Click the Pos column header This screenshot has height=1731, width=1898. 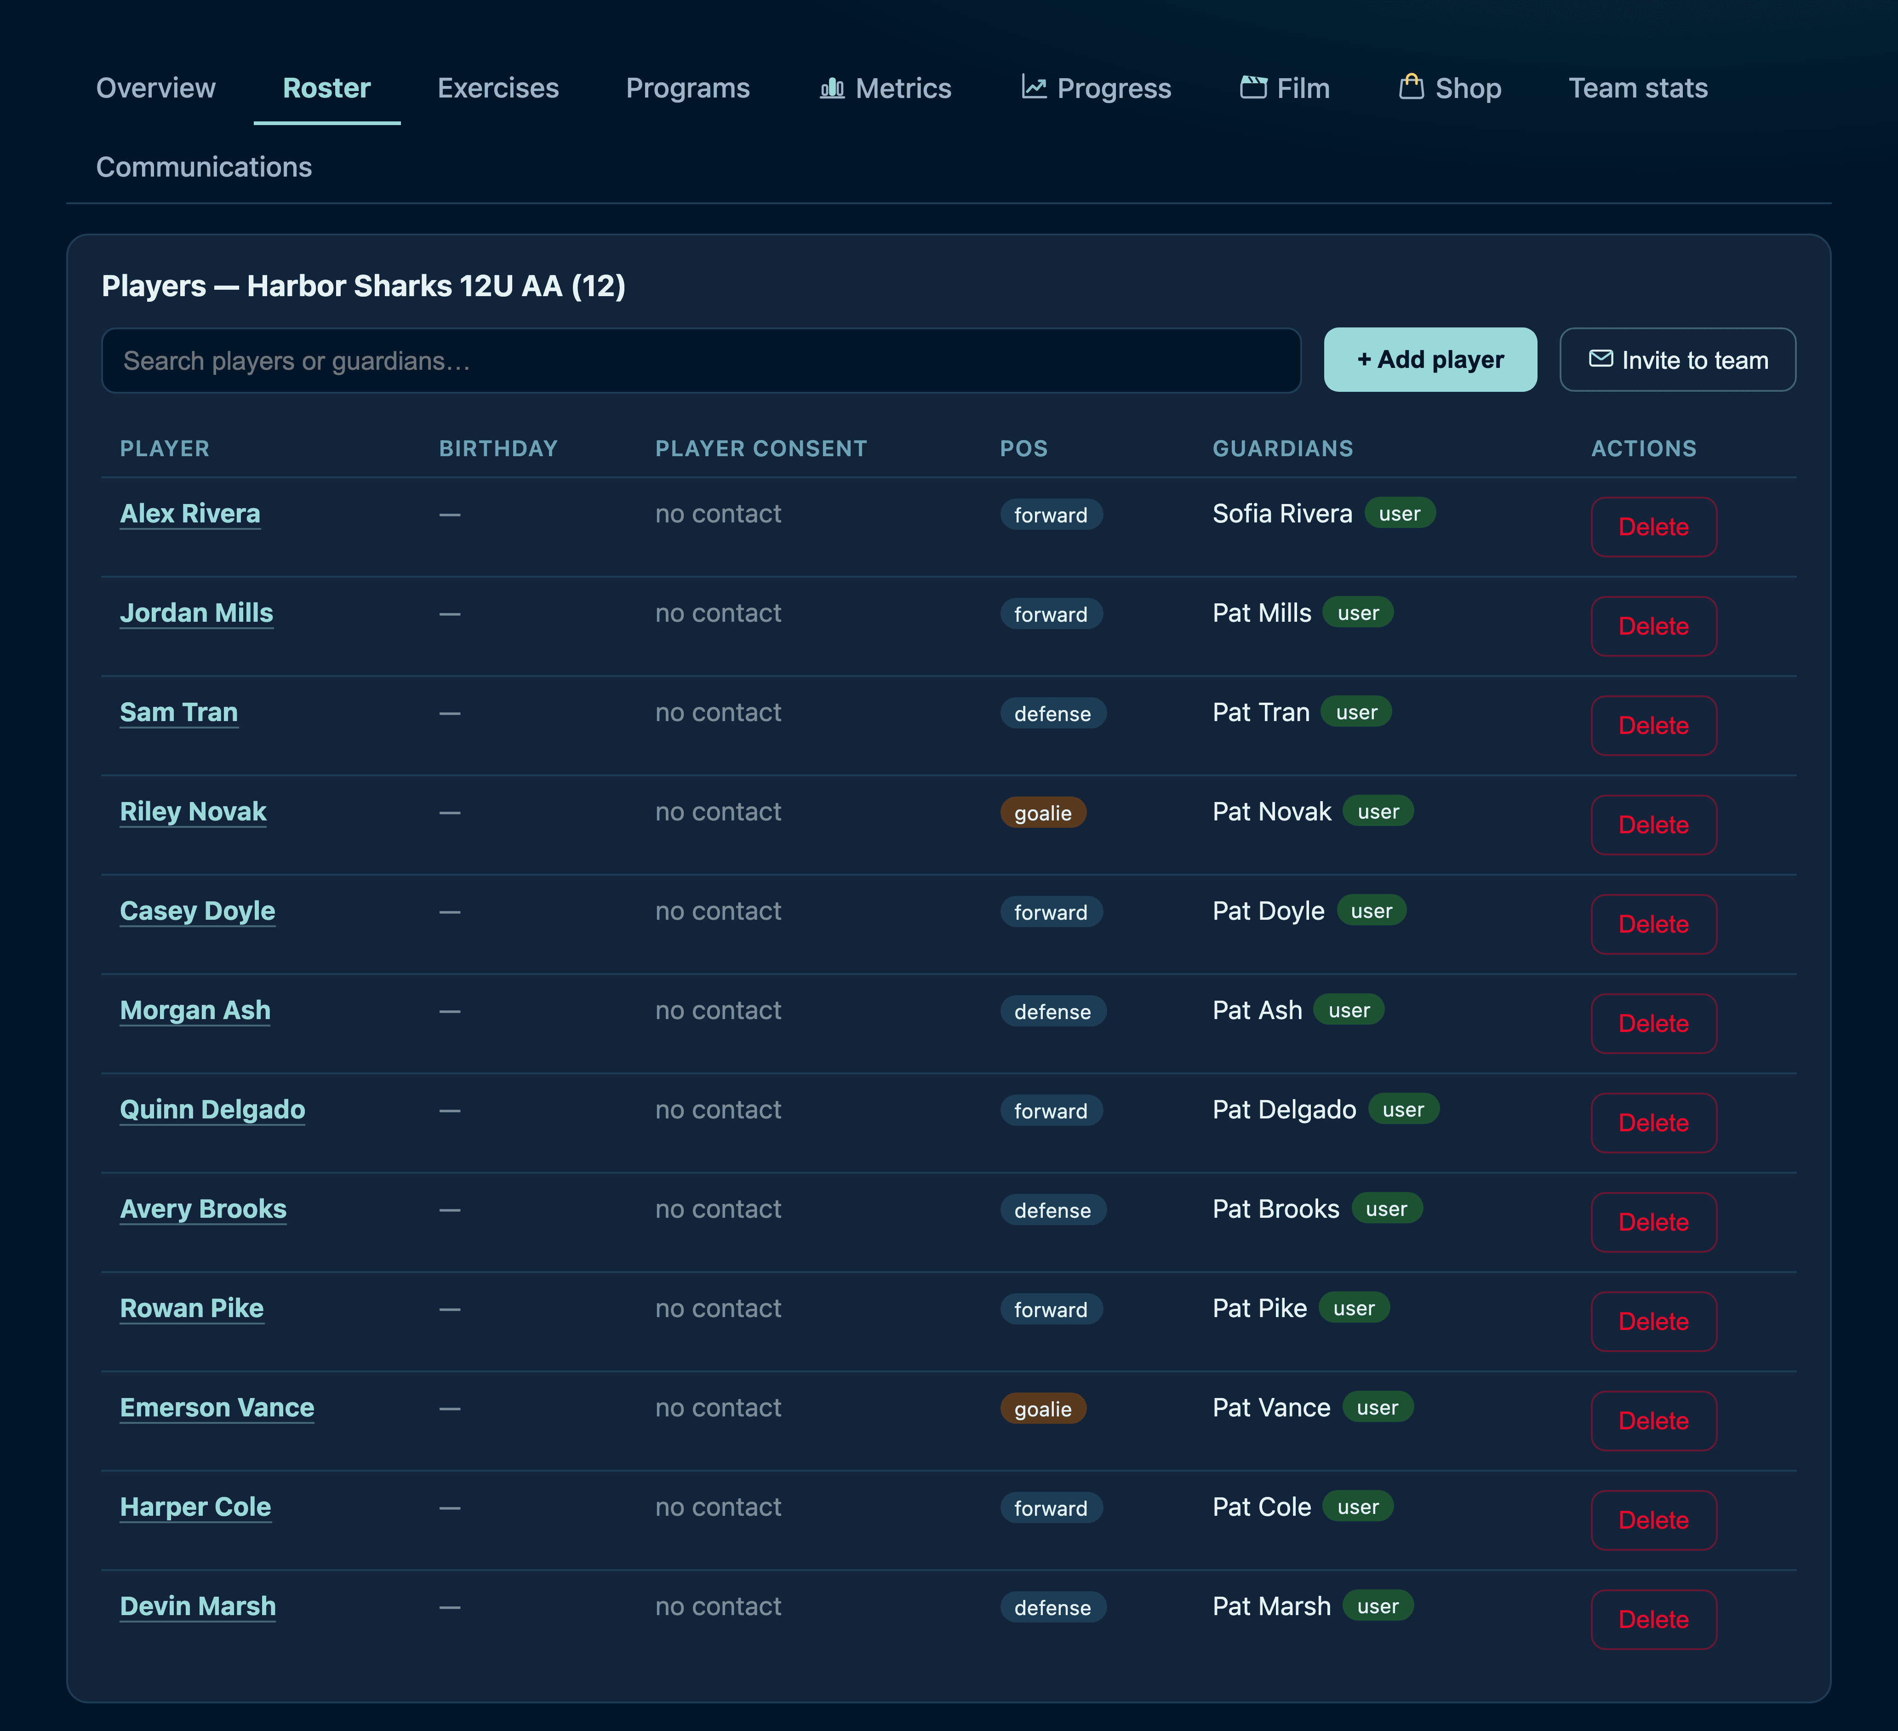pyautogui.click(x=1023, y=449)
